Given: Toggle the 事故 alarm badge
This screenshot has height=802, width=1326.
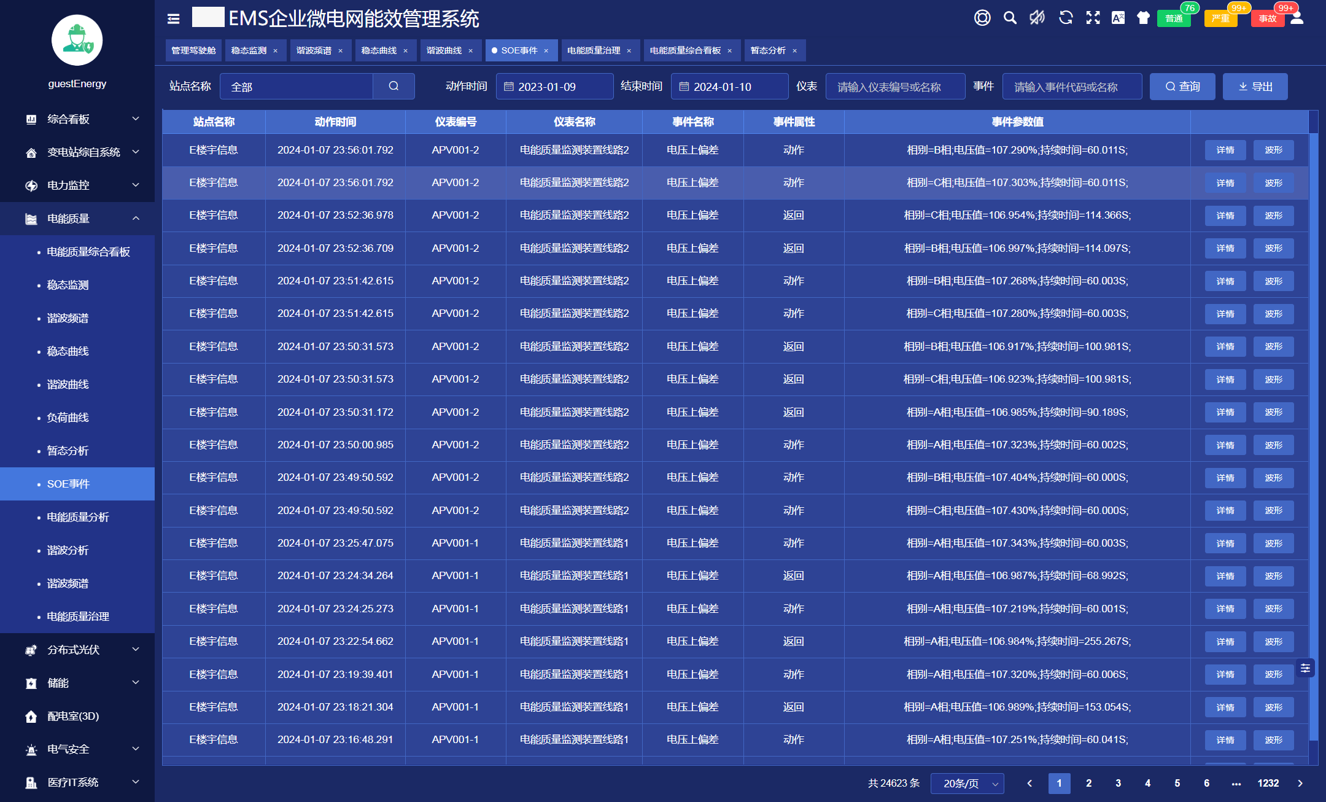Looking at the screenshot, I should pos(1267,18).
